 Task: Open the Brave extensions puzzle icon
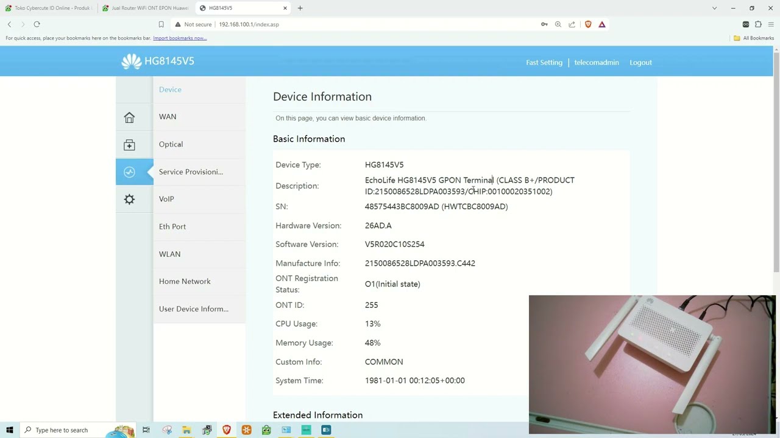[x=758, y=24]
